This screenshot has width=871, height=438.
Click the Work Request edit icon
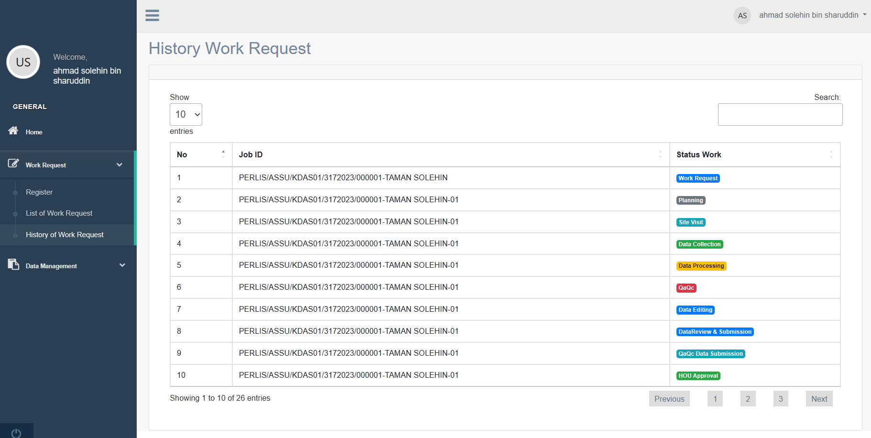click(13, 164)
